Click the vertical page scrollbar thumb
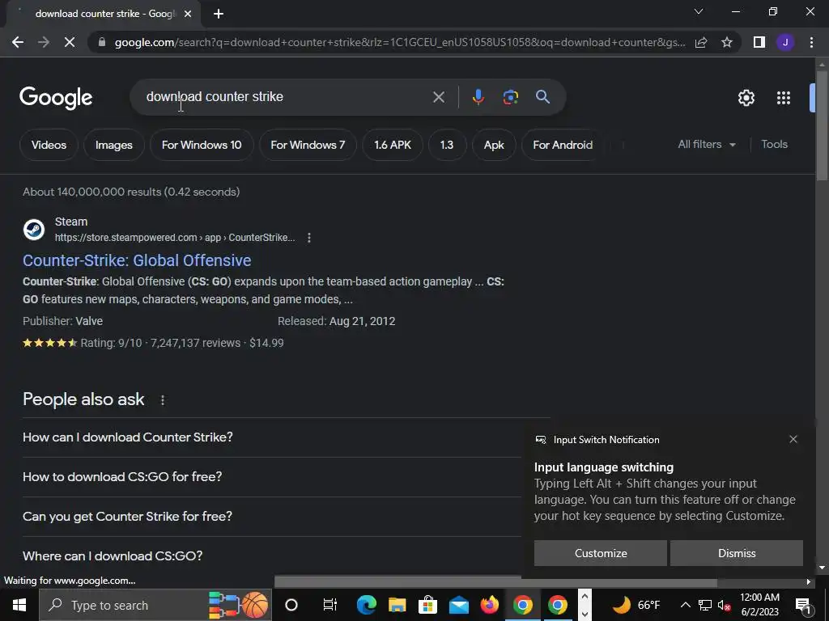The image size is (829, 621). 823,125
